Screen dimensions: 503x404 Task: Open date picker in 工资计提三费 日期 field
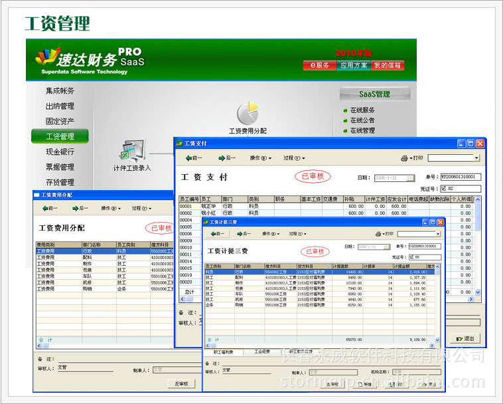click(x=387, y=247)
